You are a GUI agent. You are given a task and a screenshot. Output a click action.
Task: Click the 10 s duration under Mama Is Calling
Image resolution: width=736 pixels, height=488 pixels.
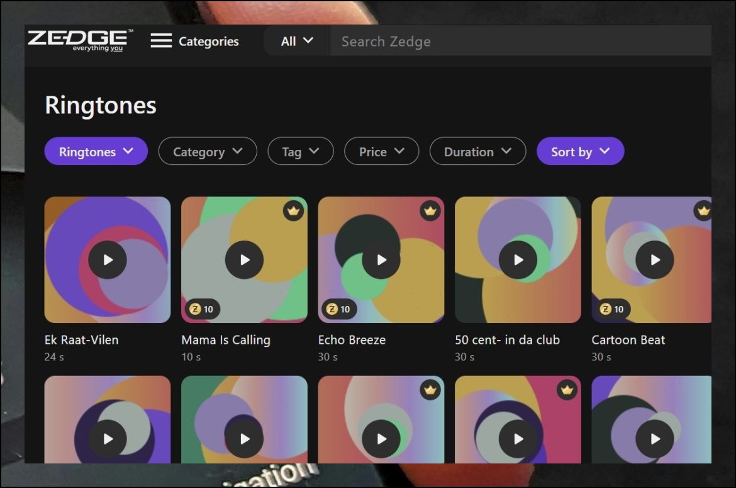coord(191,357)
